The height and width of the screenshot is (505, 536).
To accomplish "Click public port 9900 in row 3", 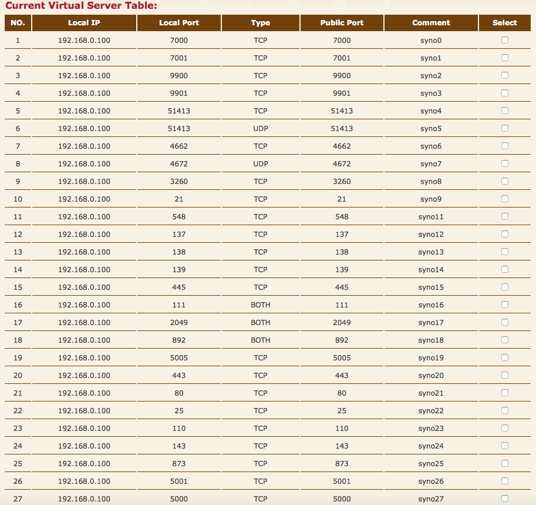I will click(x=342, y=76).
